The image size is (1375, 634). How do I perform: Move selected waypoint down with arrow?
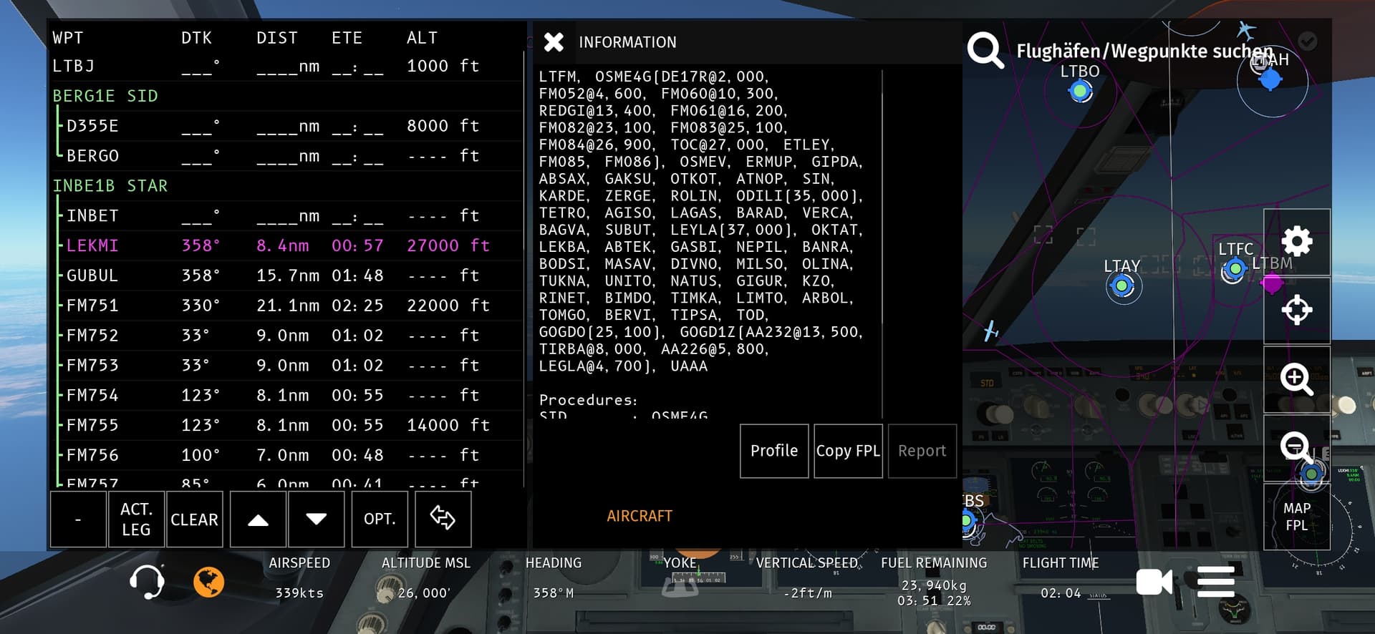[316, 520]
